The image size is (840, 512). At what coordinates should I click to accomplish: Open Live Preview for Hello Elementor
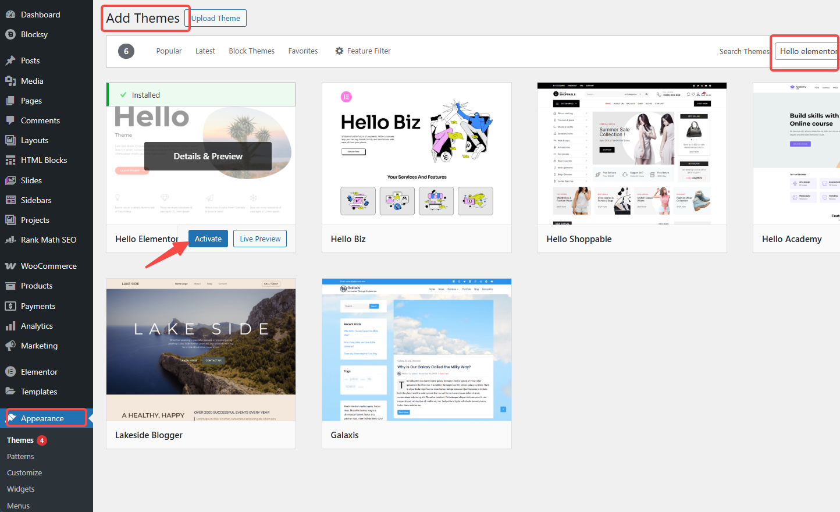pos(259,239)
